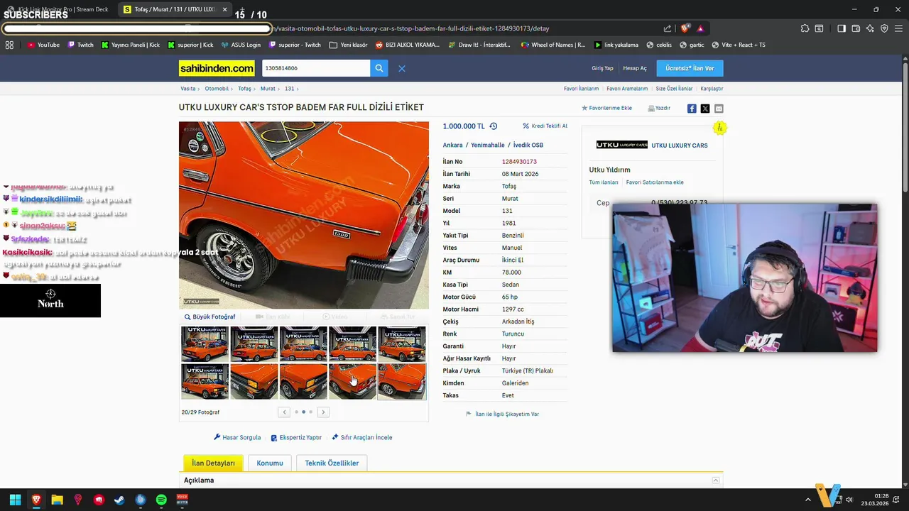This screenshot has height=511, width=909.
Task: Click the UTKU LUXURY CARS seller logo
Action: [x=621, y=145]
